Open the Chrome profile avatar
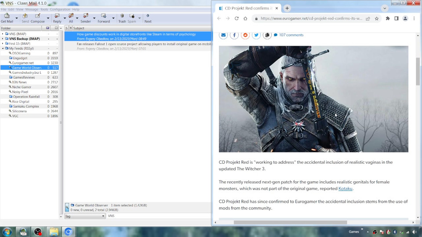The height and width of the screenshot is (237, 422). pyautogui.click(x=405, y=18)
